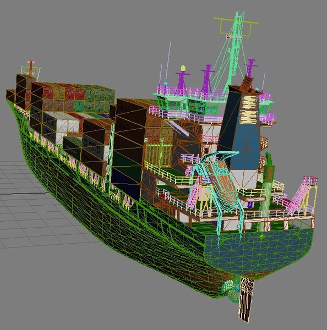Select the pink stairway at far stern corner
This screenshot has height=330, width=327.
click(x=300, y=197)
